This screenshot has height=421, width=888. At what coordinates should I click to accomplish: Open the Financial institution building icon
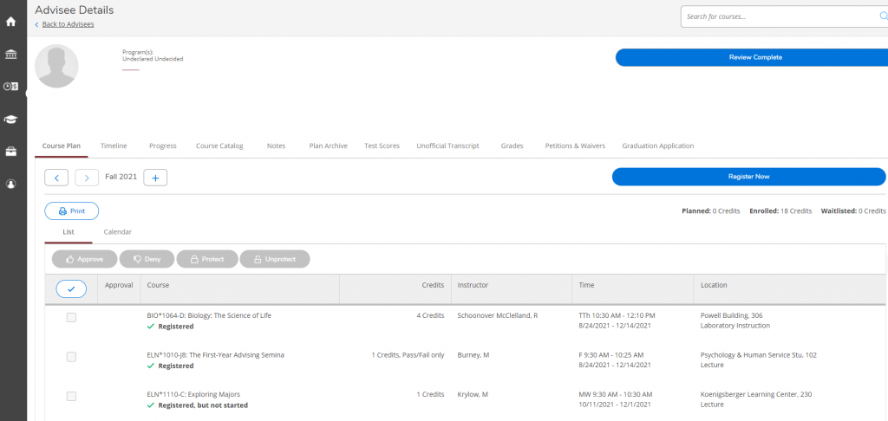click(11, 55)
